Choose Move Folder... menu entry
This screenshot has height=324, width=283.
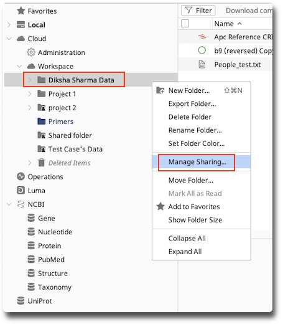[202, 180]
